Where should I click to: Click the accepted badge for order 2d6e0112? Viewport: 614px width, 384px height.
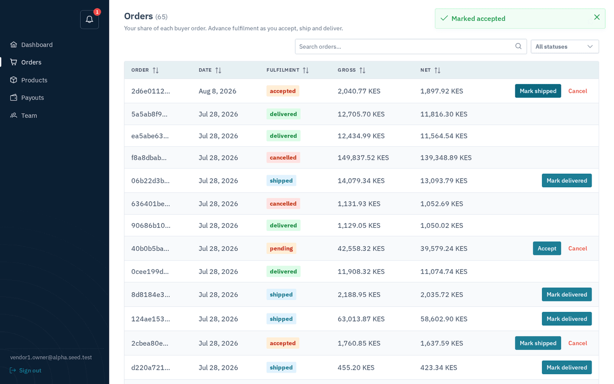point(283,91)
